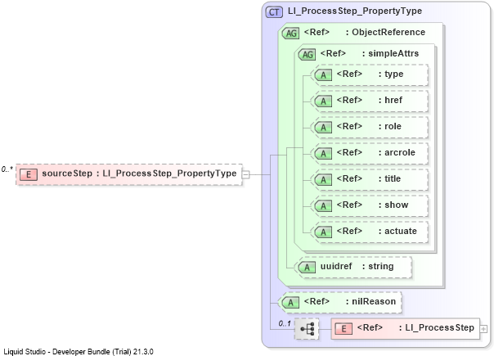
Task: Select the ': type' attribute label
Action: 391,74
